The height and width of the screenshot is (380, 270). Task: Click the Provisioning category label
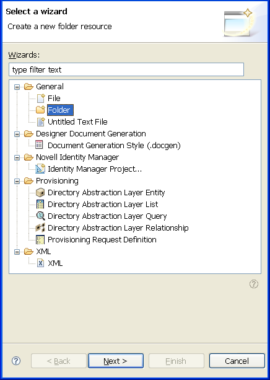pyautogui.click(x=57, y=181)
